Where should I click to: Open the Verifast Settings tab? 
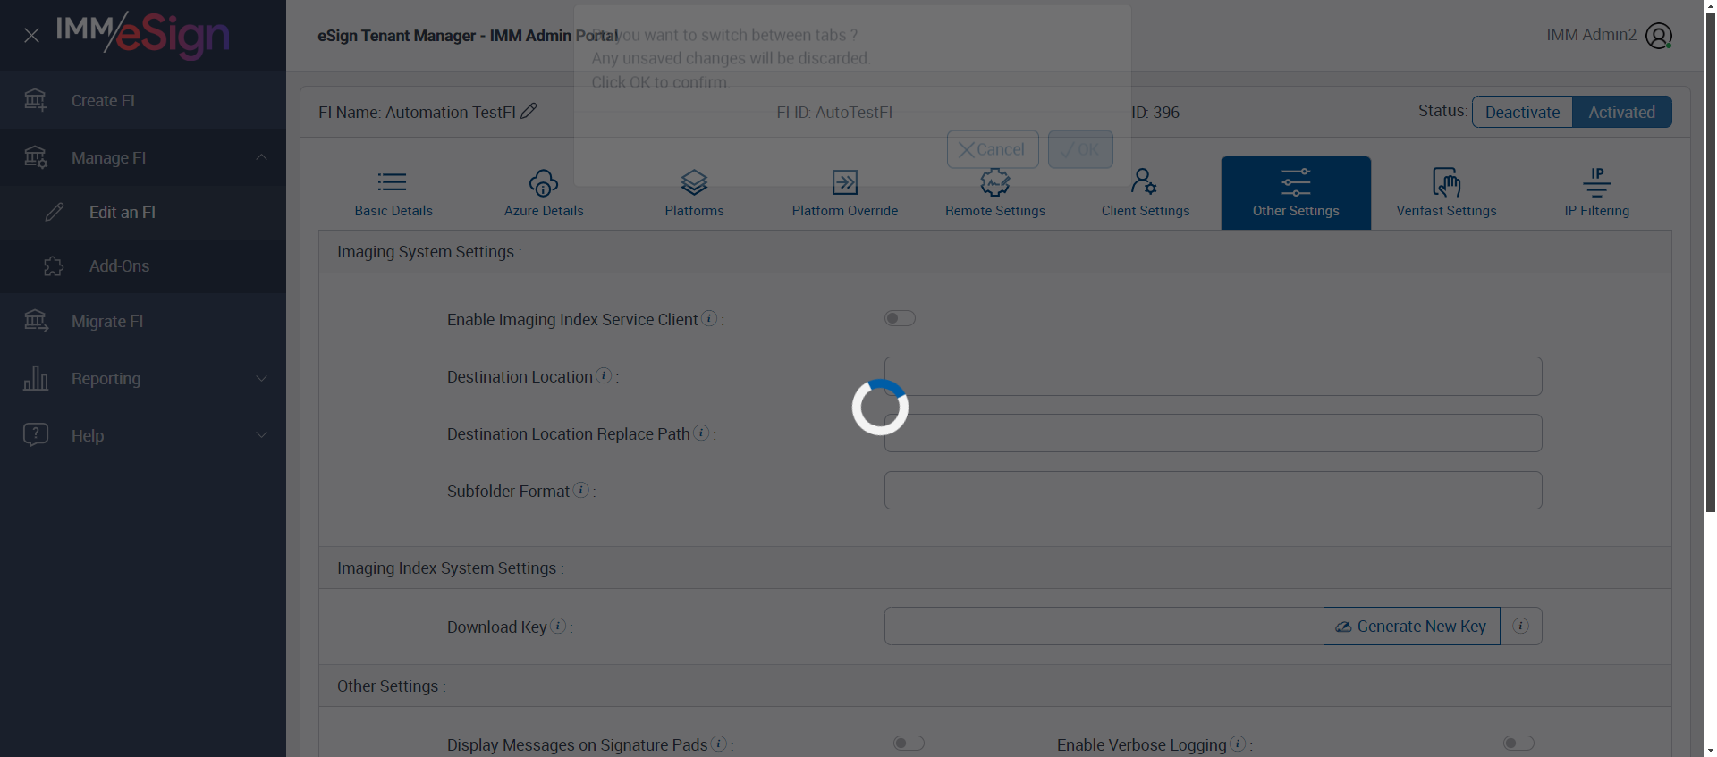(1446, 193)
